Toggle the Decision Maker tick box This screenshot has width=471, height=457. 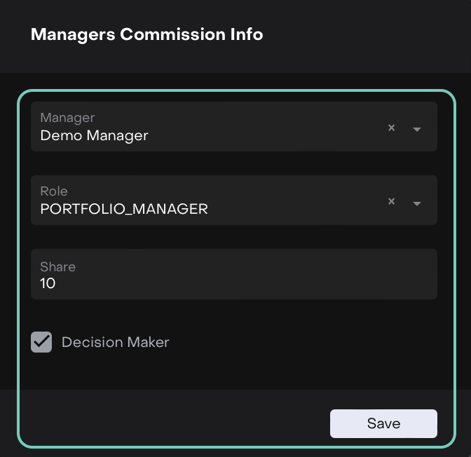point(41,342)
